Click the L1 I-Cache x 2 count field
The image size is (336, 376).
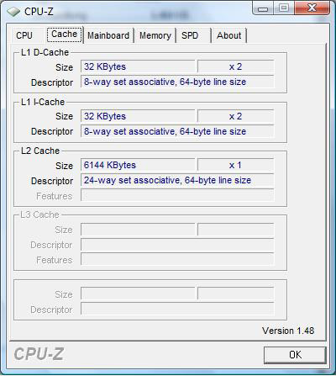[x=235, y=116]
